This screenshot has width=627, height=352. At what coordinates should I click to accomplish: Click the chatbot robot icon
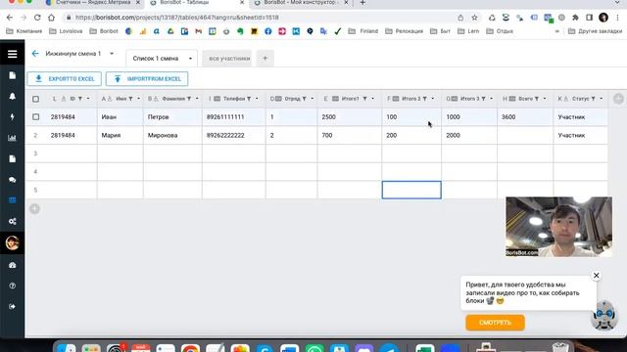(x=604, y=315)
